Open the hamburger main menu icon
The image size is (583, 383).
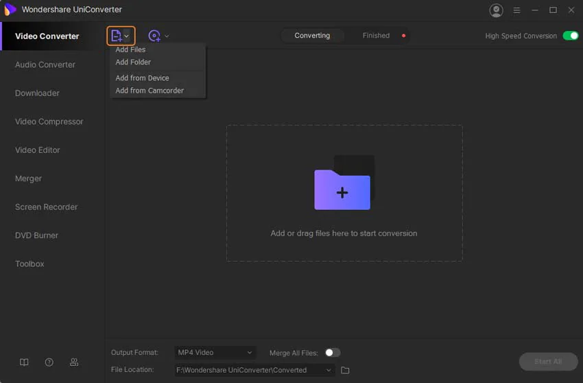[516, 10]
